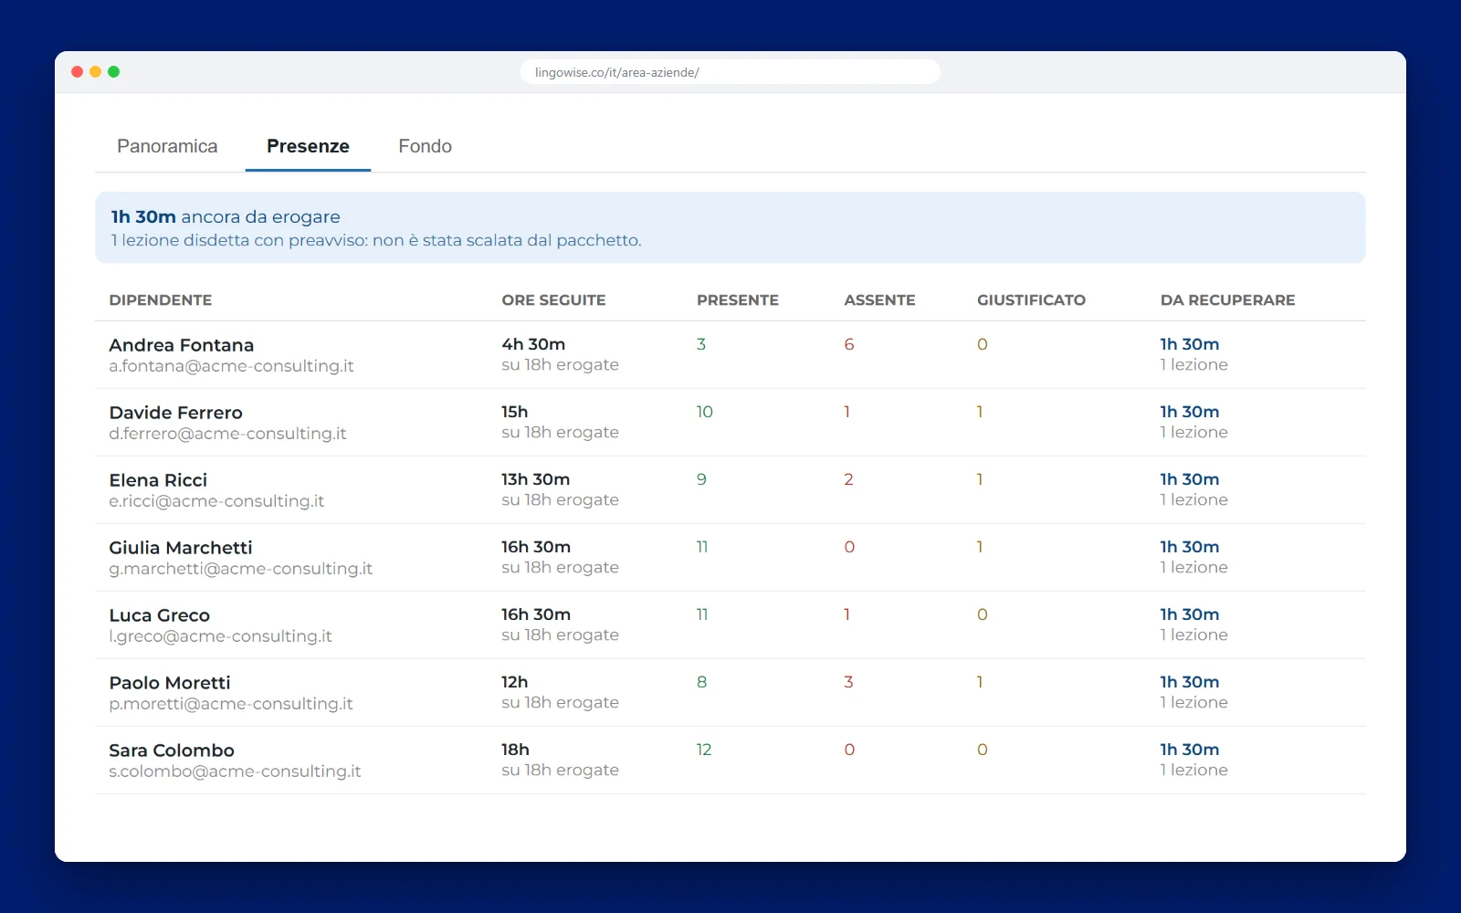This screenshot has height=913, width=1461.
Task: Click the GIUSTIFICATO column header
Action: [1031, 300]
